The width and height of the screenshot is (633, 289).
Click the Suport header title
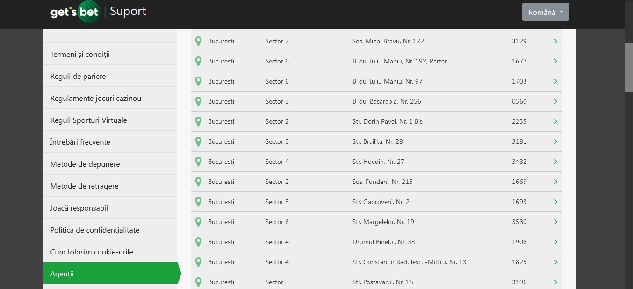128,11
